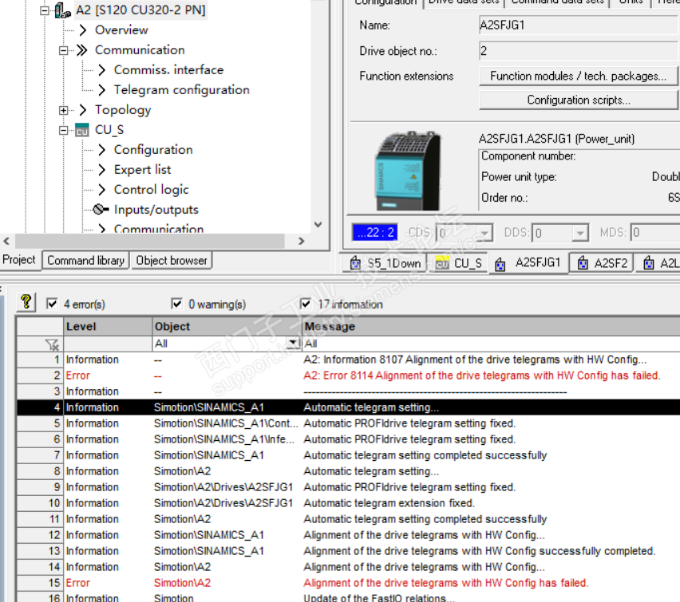Image resolution: width=680 pixels, height=602 pixels.
Task: Open the Object filter dropdown
Action: coord(294,343)
